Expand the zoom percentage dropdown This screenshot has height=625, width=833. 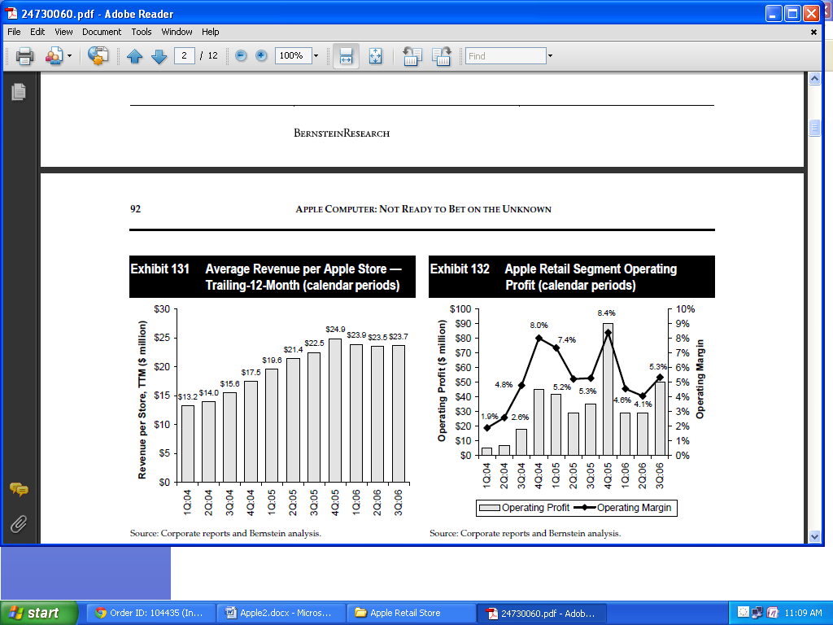(316, 56)
